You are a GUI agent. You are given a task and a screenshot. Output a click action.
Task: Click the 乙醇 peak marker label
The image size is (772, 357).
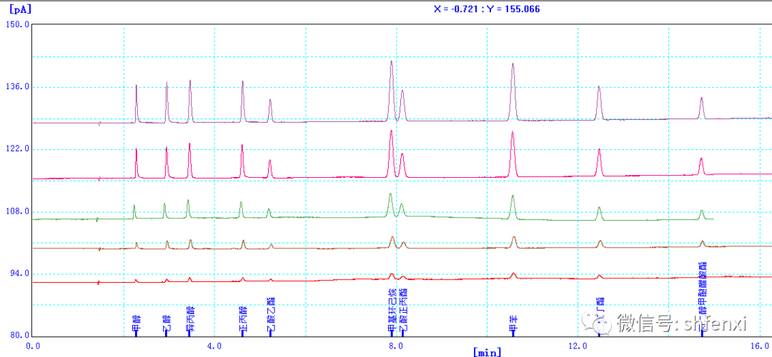pyautogui.click(x=167, y=323)
